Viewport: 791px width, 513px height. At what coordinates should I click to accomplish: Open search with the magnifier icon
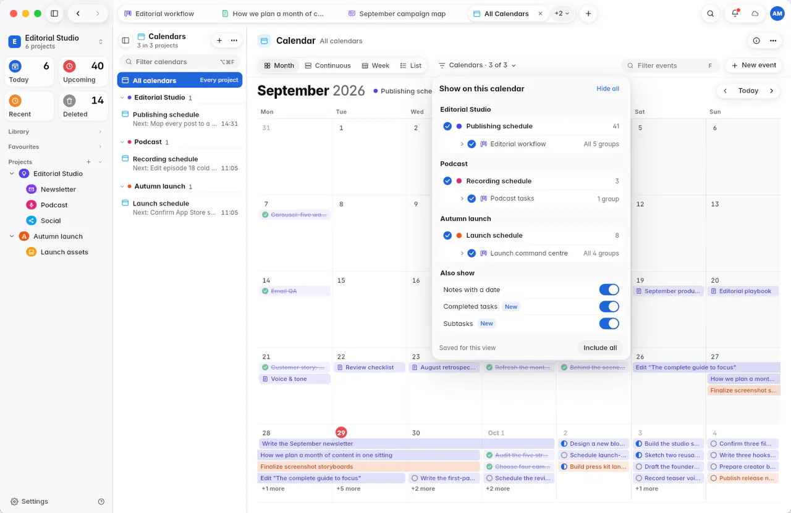[x=711, y=14]
